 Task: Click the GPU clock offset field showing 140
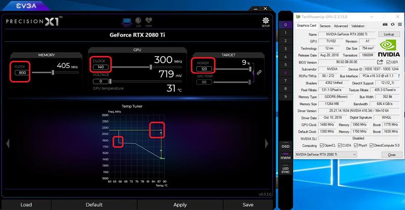pos(101,67)
